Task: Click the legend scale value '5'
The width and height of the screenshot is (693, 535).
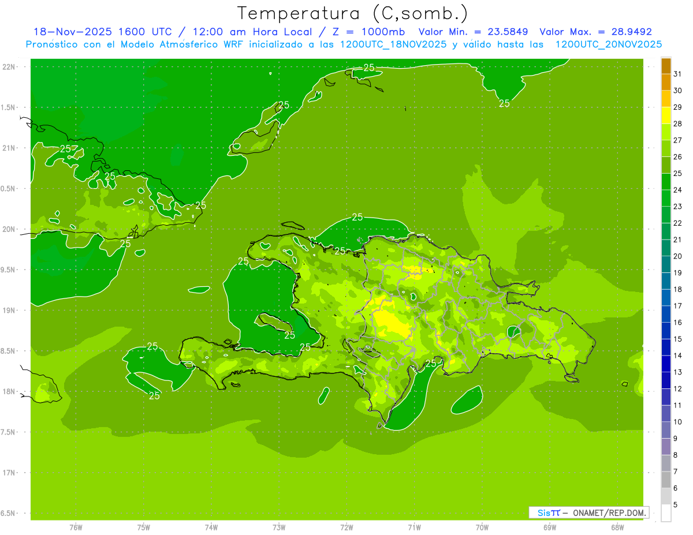Action: (x=675, y=504)
